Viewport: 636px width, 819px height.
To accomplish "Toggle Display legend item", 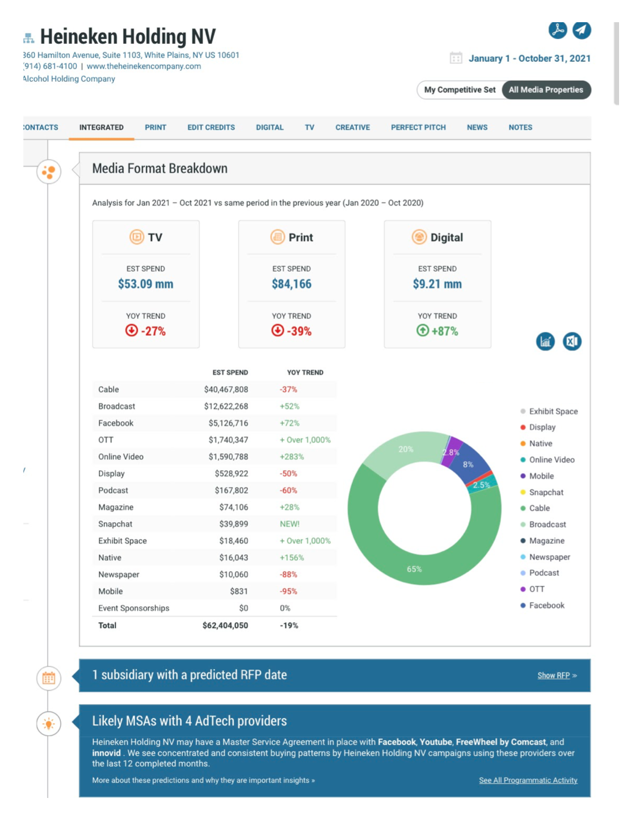I will click(538, 428).
